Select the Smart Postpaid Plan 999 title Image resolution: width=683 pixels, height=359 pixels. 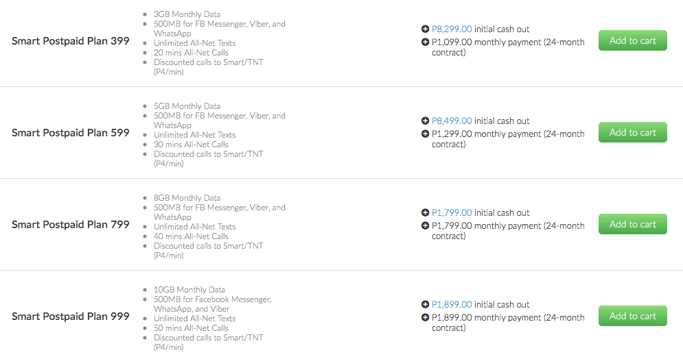[x=71, y=317]
